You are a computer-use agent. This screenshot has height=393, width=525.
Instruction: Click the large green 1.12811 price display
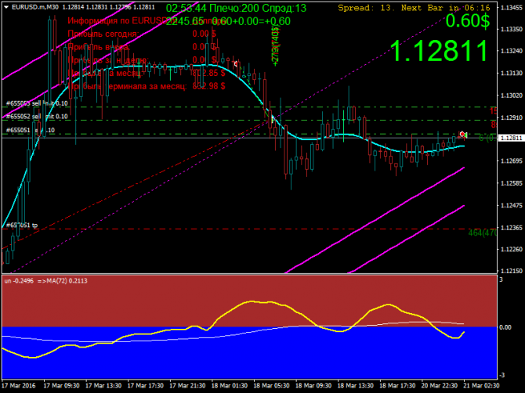pos(440,51)
